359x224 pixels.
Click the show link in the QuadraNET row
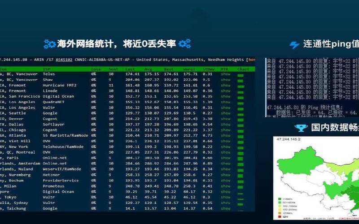[226, 102]
